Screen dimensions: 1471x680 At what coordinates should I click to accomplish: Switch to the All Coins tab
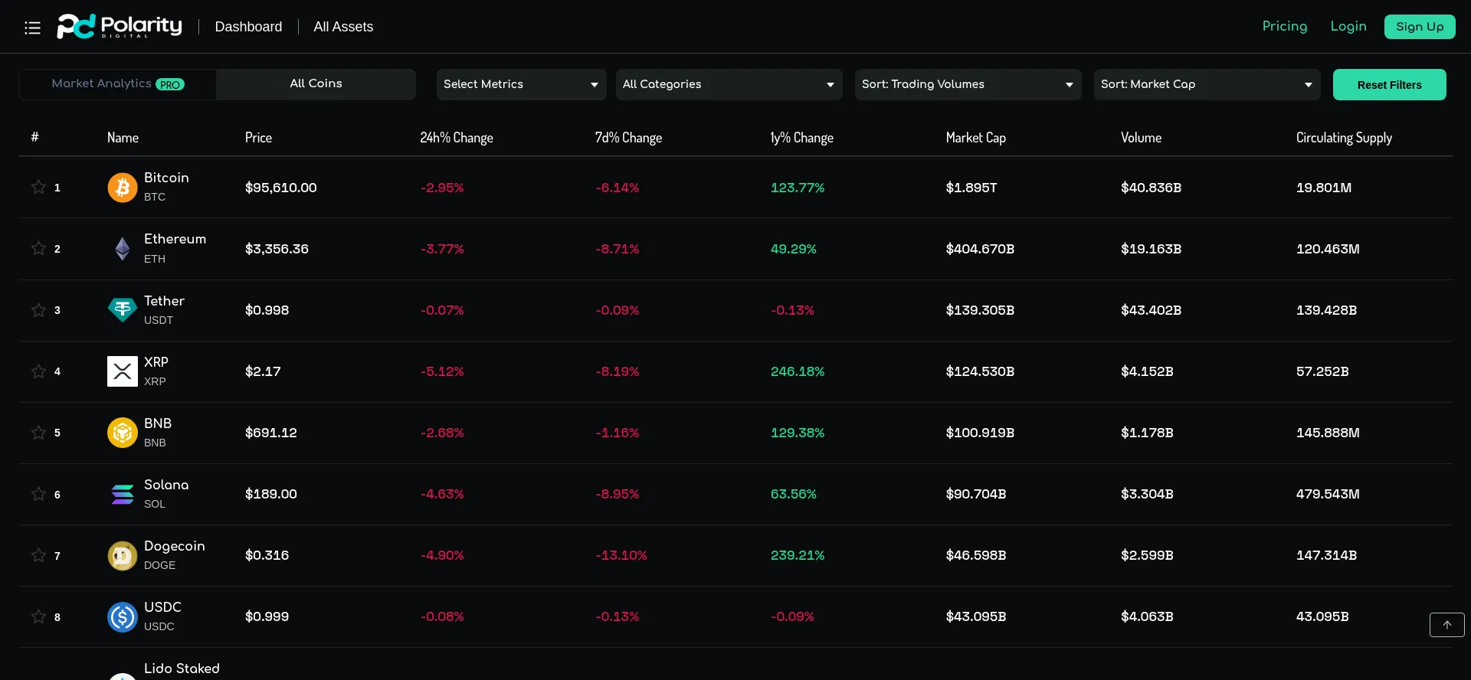coord(316,84)
